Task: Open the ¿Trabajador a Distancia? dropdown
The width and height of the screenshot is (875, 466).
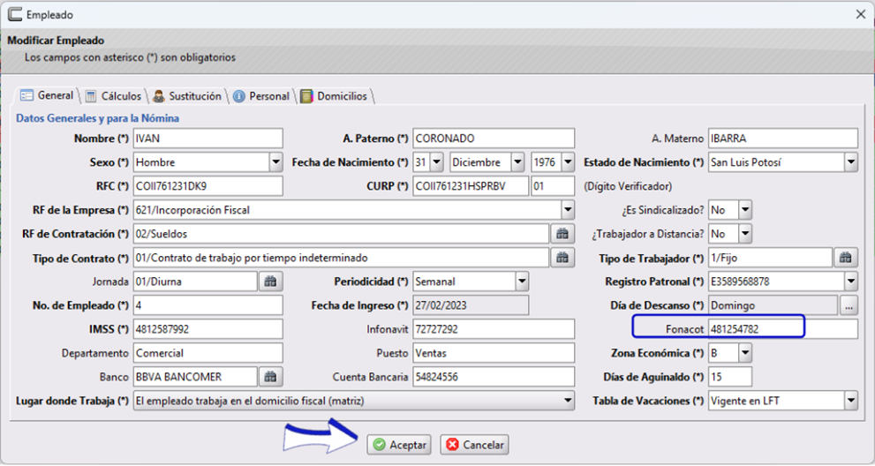Action: pyautogui.click(x=745, y=234)
